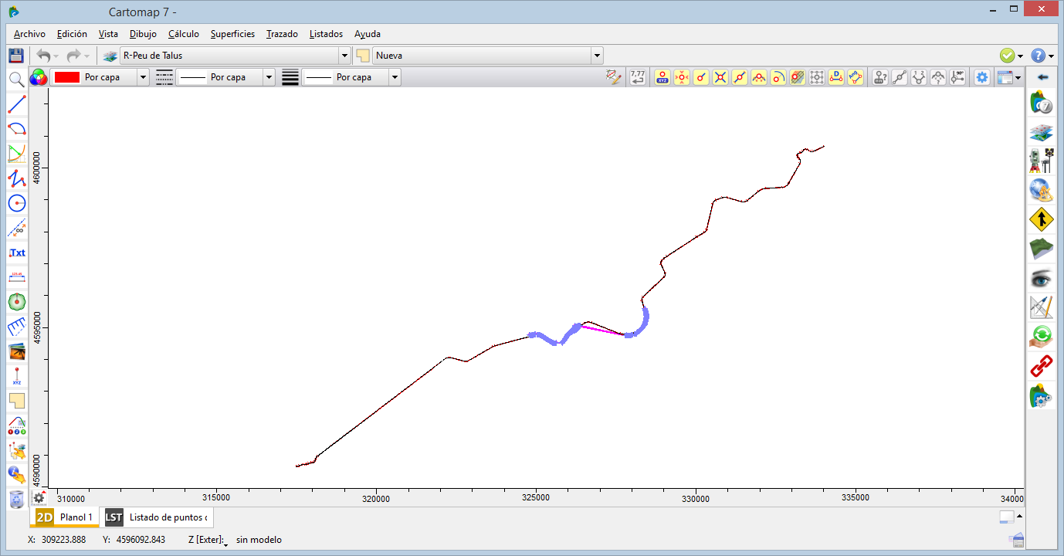
Task: Click the view gear at the axes corner
Action: coord(39,498)
